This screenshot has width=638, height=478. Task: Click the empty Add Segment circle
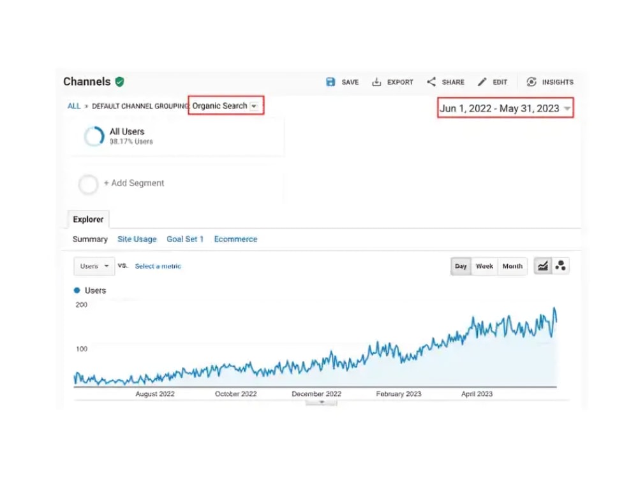(88, 185)
